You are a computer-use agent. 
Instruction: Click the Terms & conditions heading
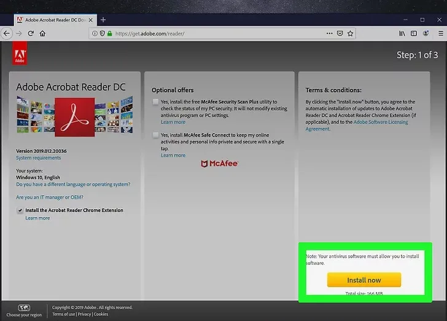point(333,90)
